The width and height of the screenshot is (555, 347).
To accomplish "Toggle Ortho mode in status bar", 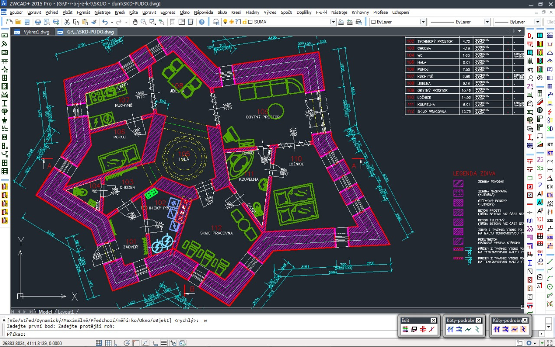I will click(x=118, y=343).
